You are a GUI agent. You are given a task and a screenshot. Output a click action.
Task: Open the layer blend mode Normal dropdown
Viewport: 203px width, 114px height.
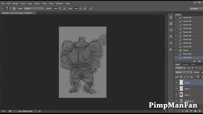[x=184, y=72]
